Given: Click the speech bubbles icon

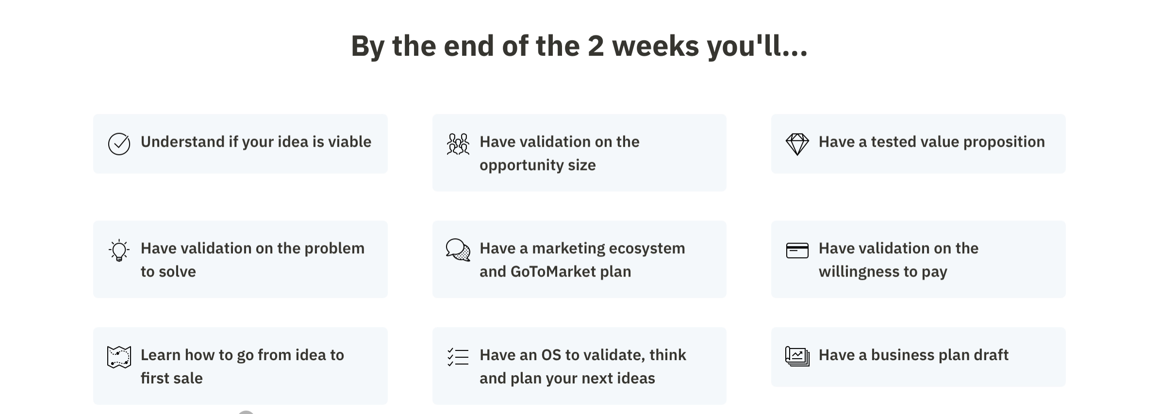Looking at the screenshot, I should pos(458,250).
